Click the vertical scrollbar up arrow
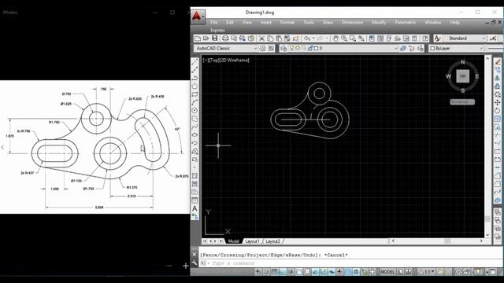The width and height of the screenshot is (504, 283). tap(487, 59)
